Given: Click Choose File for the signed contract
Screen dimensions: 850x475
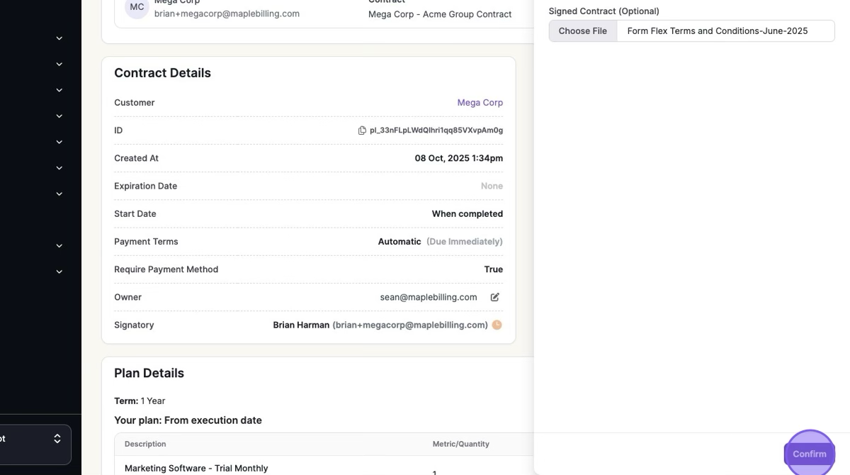Looking at the screenshot, I should point(582,31).
